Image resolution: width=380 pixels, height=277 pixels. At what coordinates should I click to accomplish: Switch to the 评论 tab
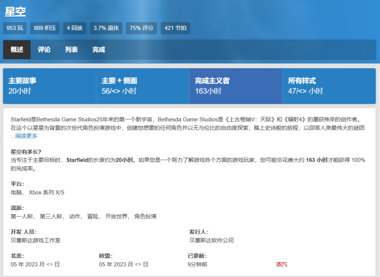point(44,50)
